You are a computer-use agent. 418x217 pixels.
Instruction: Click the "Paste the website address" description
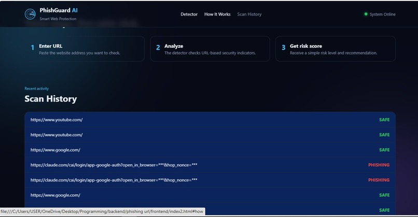click(79, 53)
